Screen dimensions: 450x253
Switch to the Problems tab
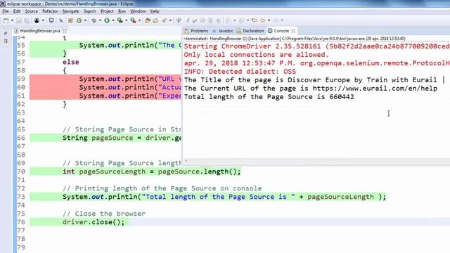point(197,31)
